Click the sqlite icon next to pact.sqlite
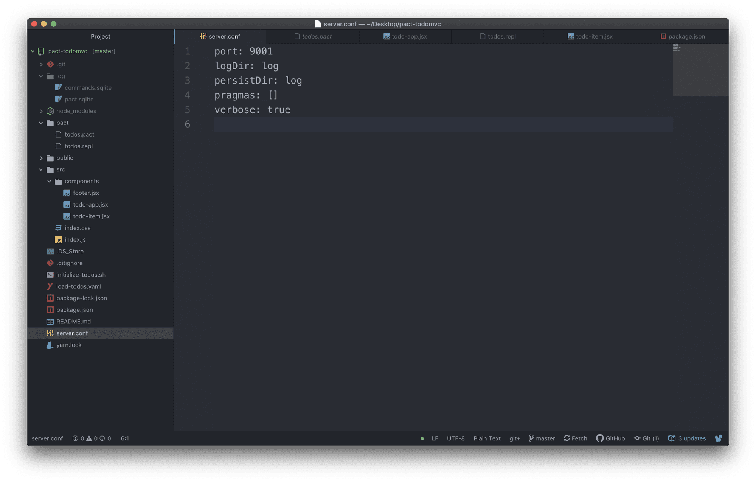Viewport: 756px width, 482px height. (58, 100)
